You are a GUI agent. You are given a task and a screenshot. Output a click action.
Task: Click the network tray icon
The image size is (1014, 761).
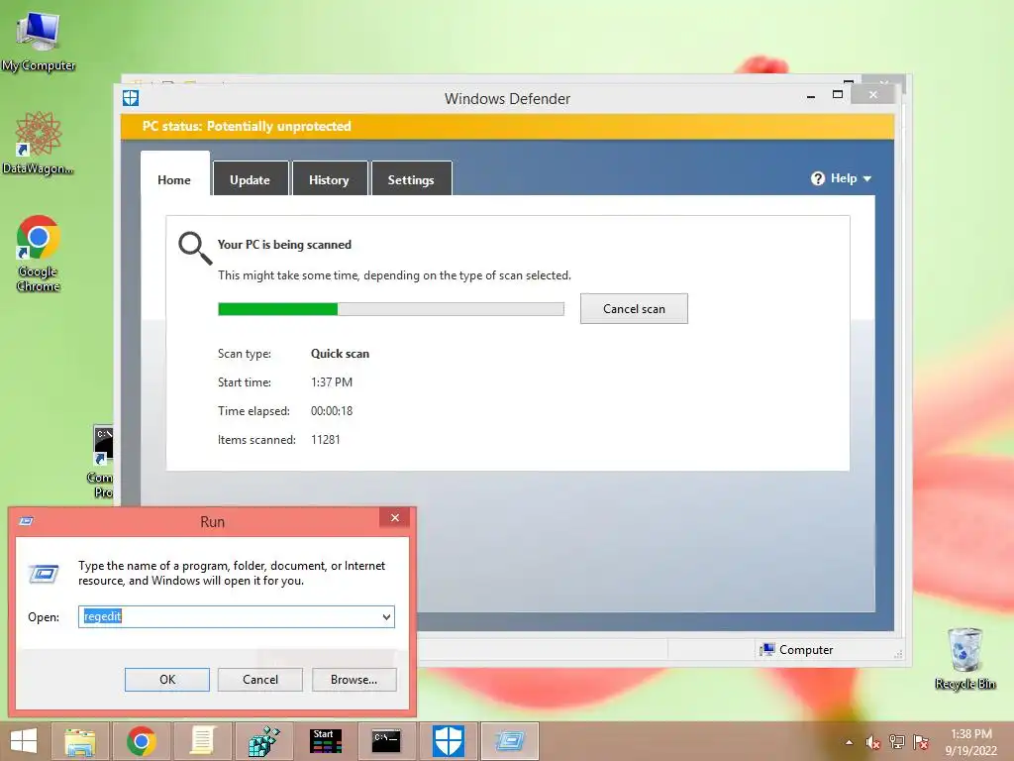click(x=897, y=742)
